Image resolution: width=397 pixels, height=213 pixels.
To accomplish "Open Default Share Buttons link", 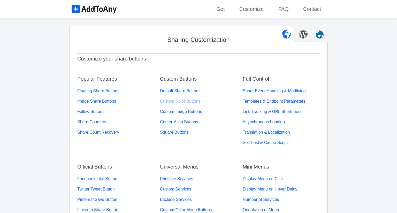I will pyautogui.click(x=180, y=91).
